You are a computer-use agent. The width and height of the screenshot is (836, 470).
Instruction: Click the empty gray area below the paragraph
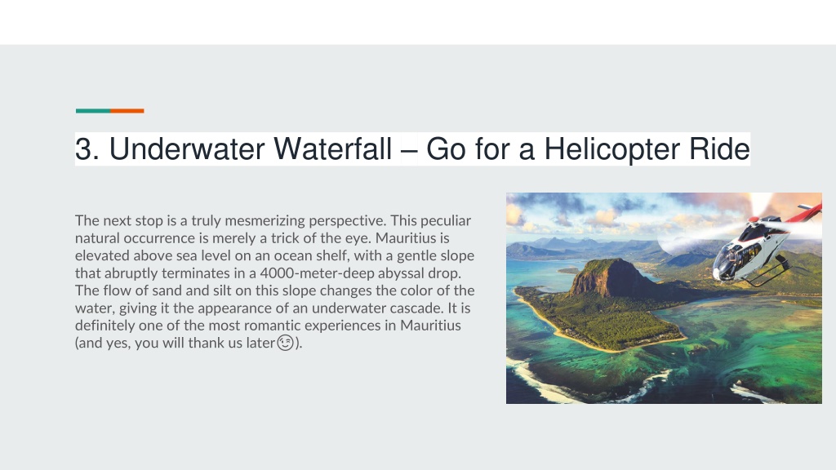[267, 410]
